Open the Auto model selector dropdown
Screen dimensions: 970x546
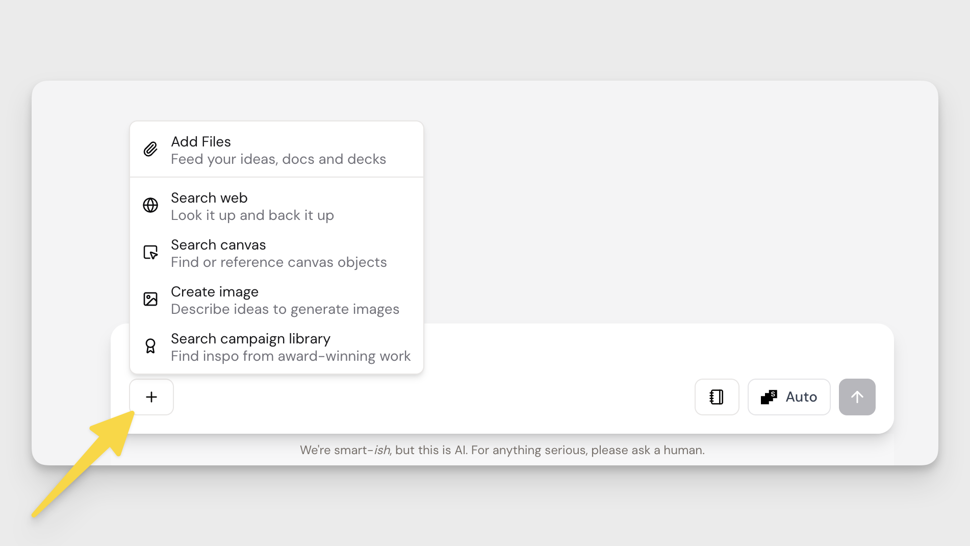[x=789, y=397]
